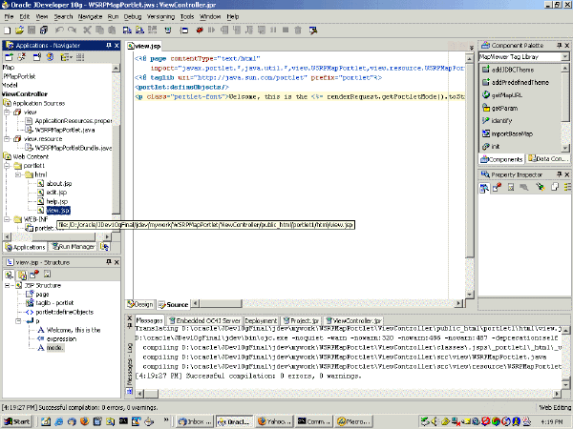Click the Garbage collection trash icon
Screen dimensions: 573x429
(x=298, y=31)
